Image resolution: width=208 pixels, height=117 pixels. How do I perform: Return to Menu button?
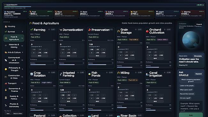[18, 114]
